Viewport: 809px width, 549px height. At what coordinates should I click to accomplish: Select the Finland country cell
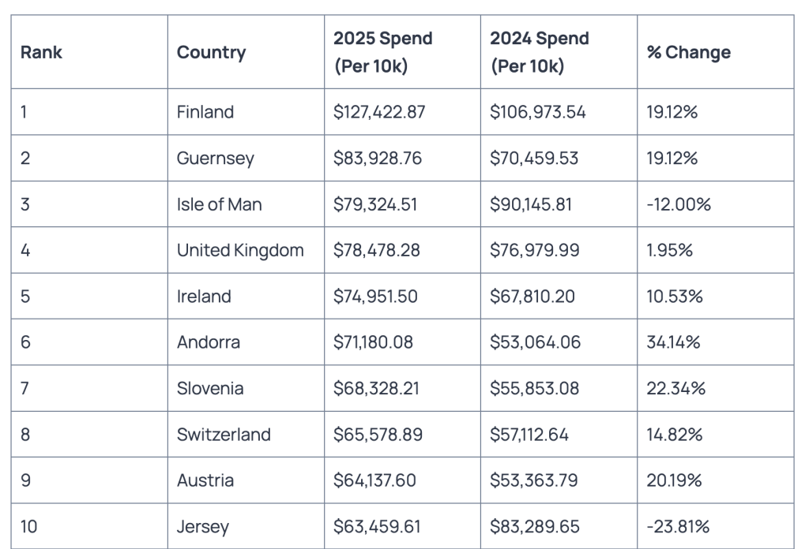point(205,112)
